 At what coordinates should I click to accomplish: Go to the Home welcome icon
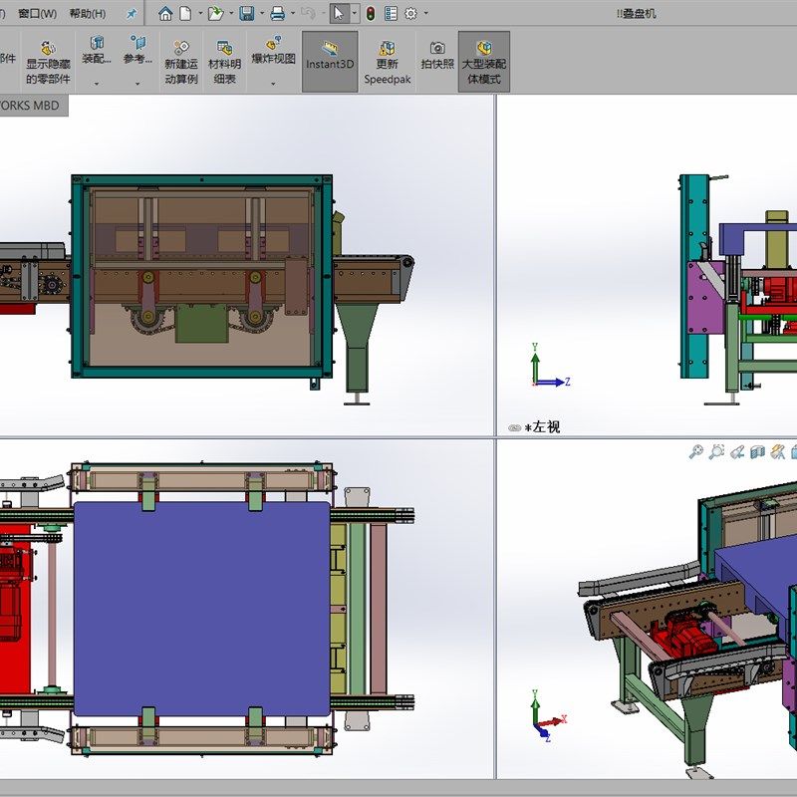click(165, 13)
